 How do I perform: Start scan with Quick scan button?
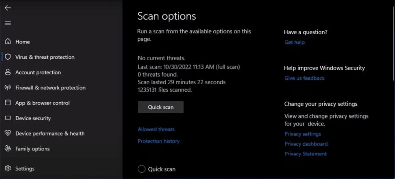click(161, 107)
